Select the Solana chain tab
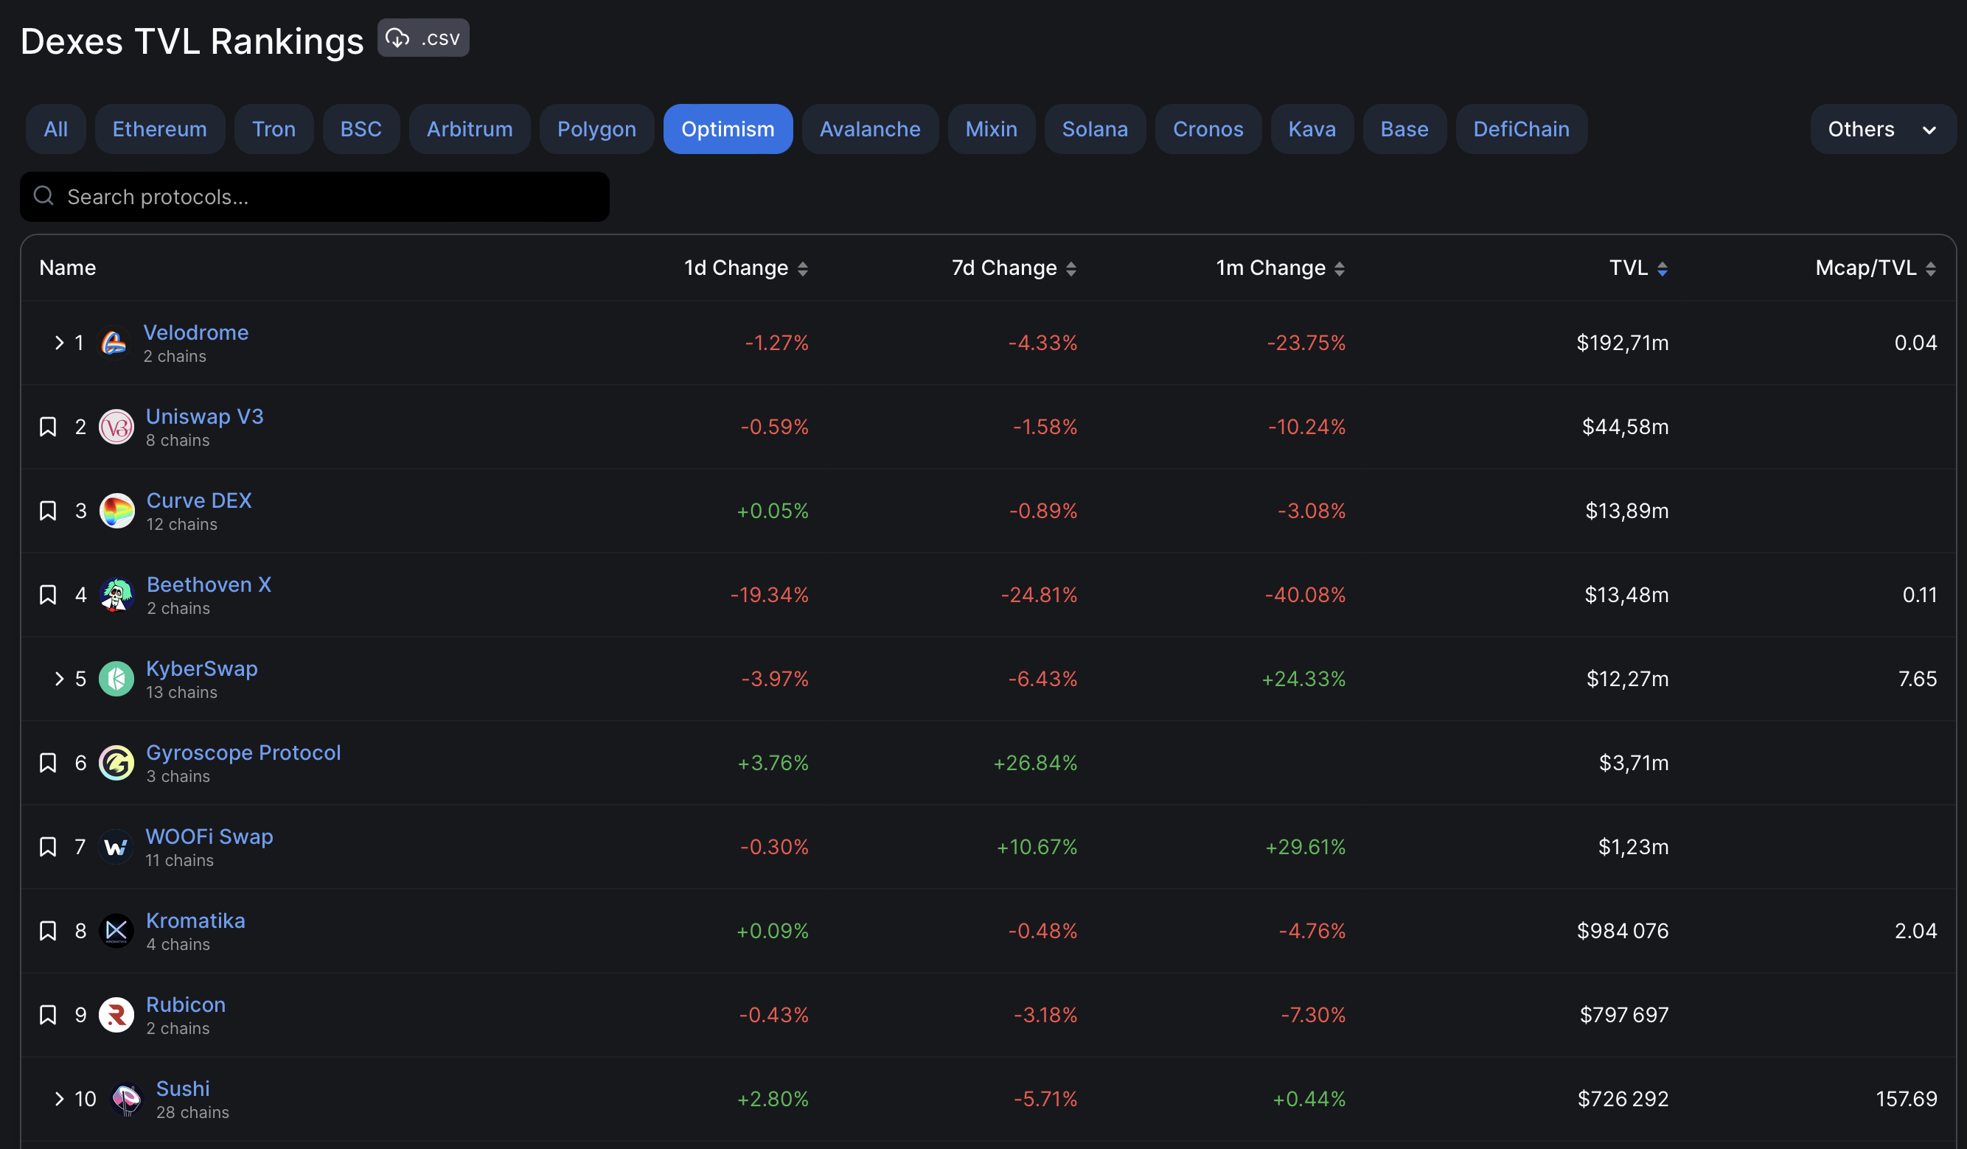 click(x=1094, y=130)
